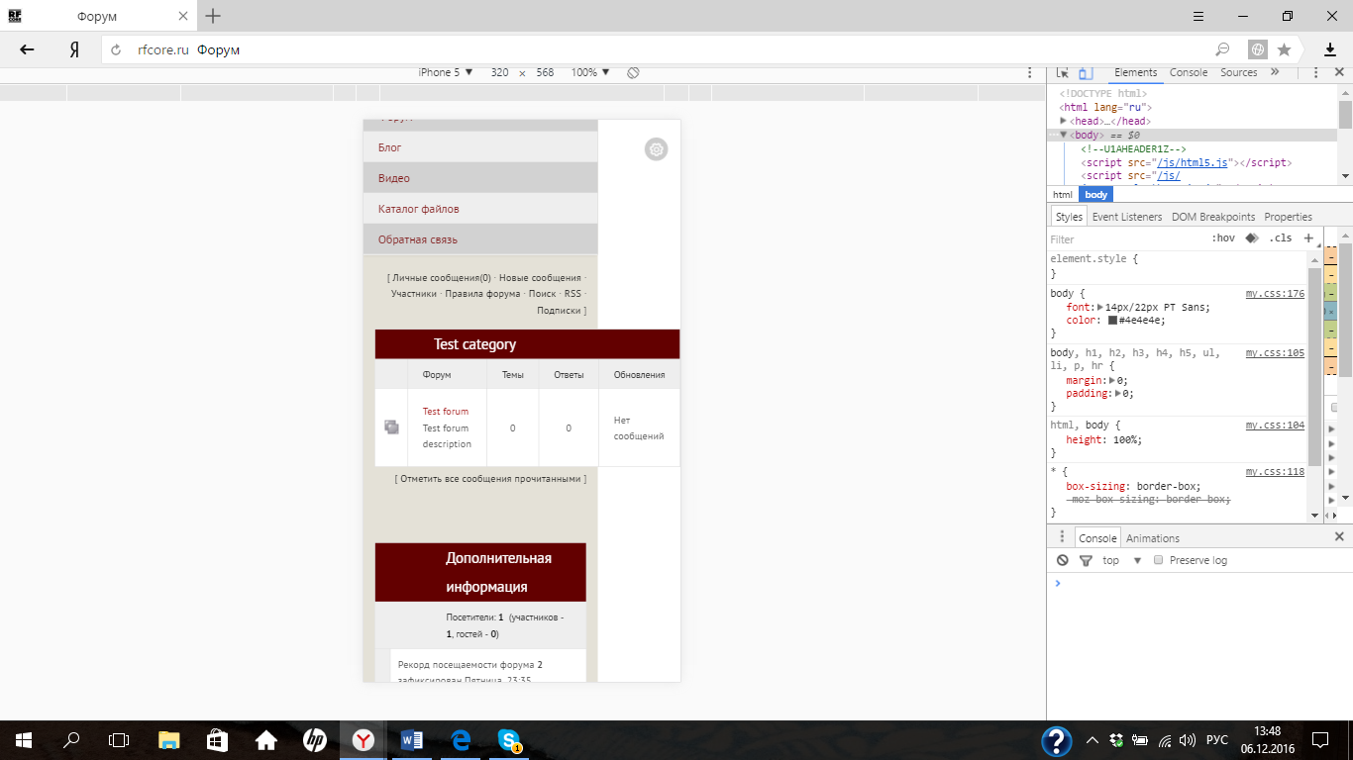Toggle the device toolbar icon in DevTools
1353x760 pixels.
click(x=1086, y=72)
